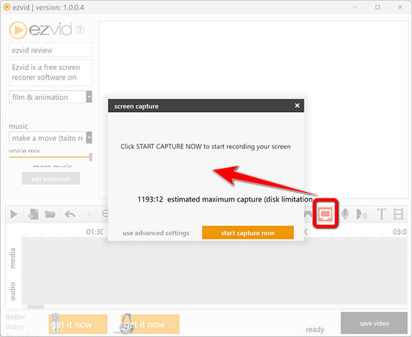
Task: Click the voice mix slider handle
Action: coord(91,156)
